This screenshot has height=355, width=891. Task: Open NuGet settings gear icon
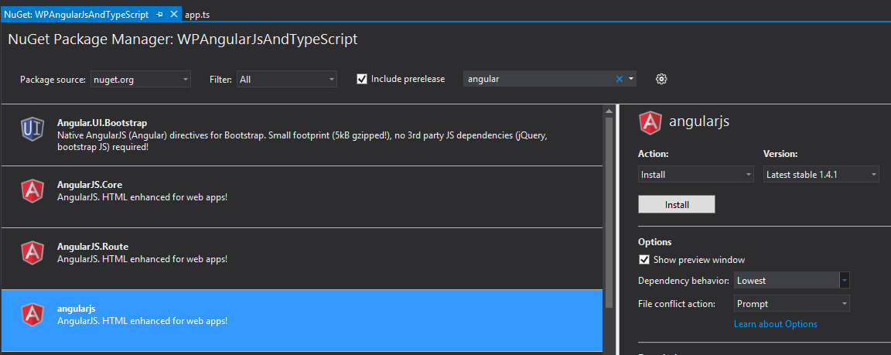pos(661,79)
